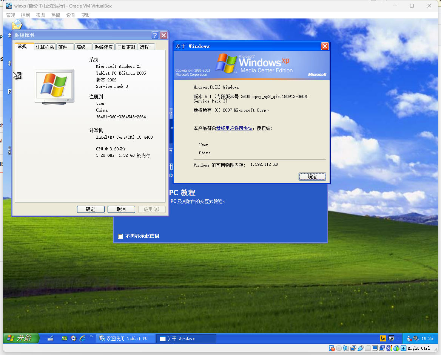Switch to the 系统还原 tab
This screenshot has width=441, height=355.
(103, 47)
